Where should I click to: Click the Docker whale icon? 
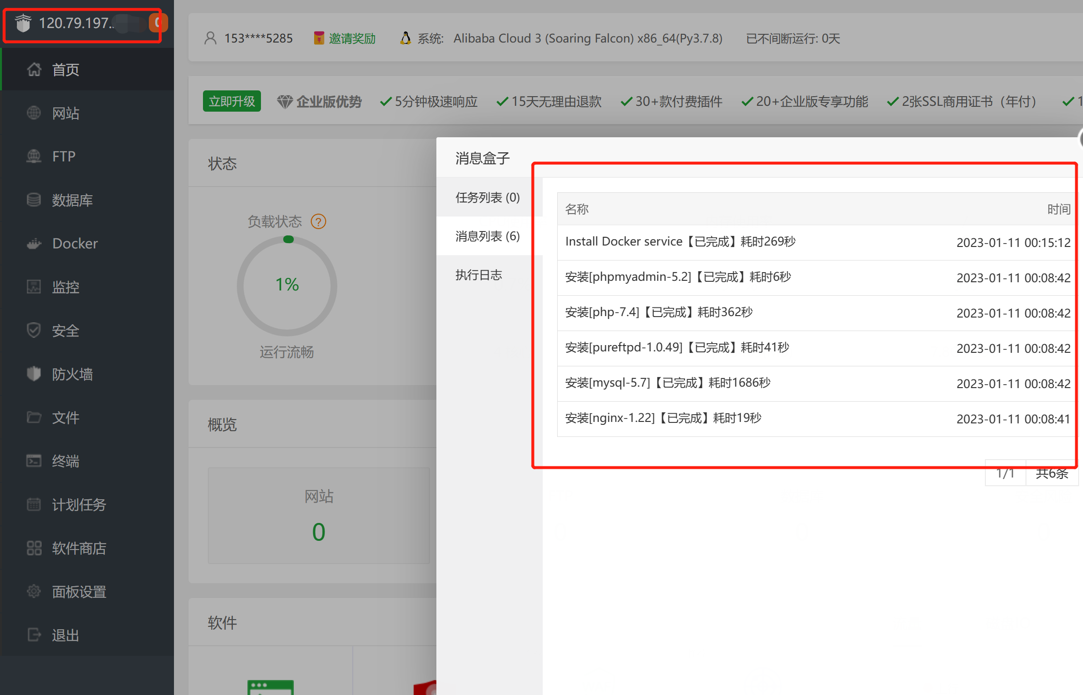coord(34,243)
